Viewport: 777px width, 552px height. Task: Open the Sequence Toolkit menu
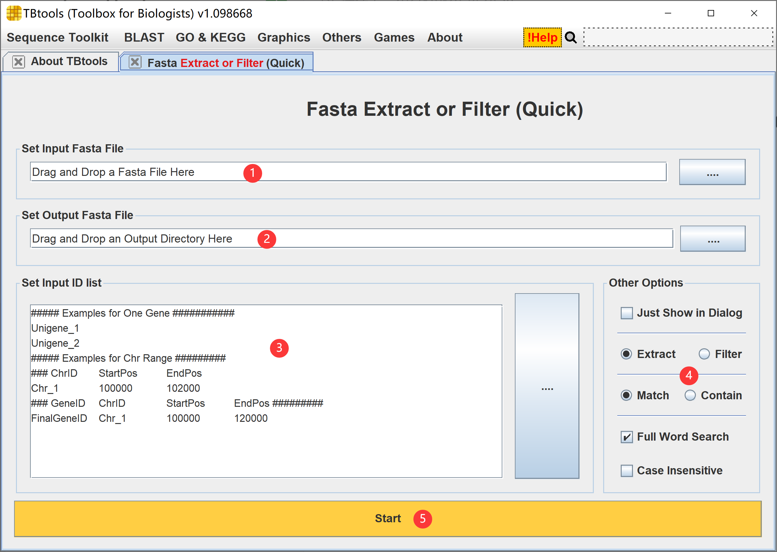tap(58, 37)
